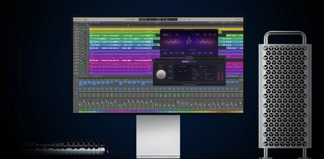The image size is (324, 159).
Task: Click the ChromaGlow Mix 100% value
Action: click(215, 35)
